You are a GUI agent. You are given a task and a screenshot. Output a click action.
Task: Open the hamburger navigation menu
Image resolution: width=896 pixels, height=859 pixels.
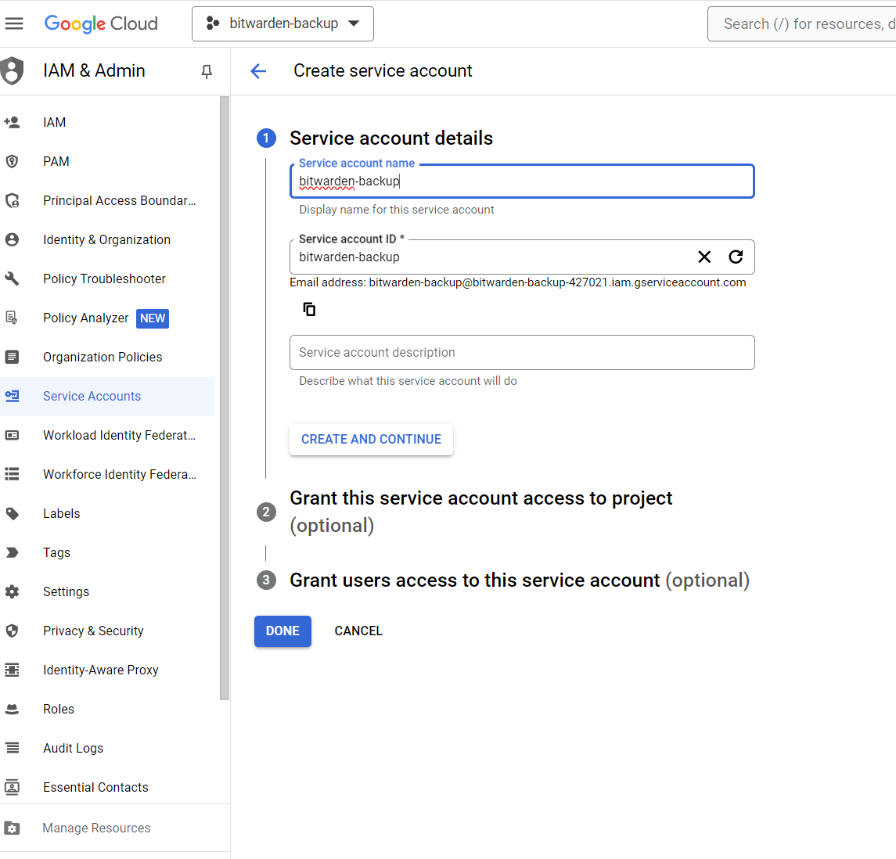(14, 23)
